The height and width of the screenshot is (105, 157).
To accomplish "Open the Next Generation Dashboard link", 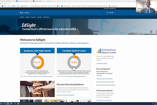I will [104, 78].
